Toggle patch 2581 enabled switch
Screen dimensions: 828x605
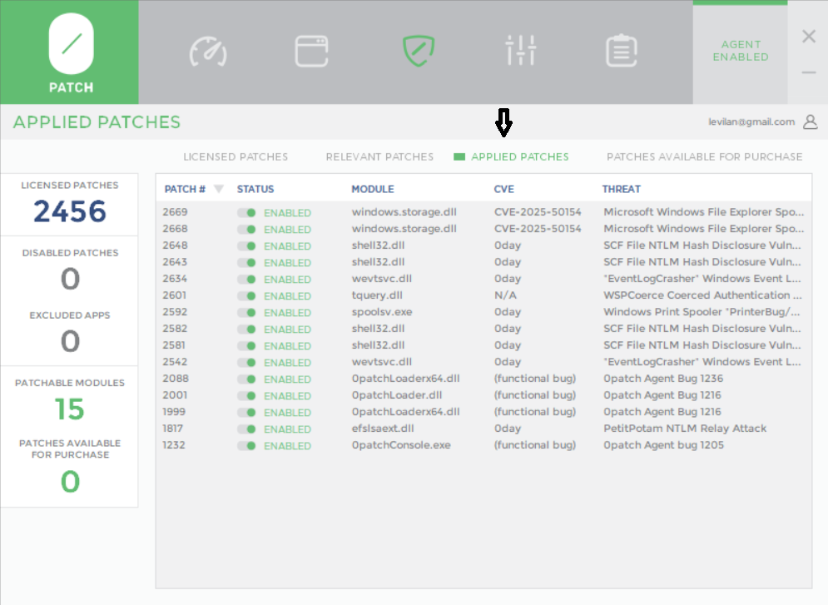[246, 346]
